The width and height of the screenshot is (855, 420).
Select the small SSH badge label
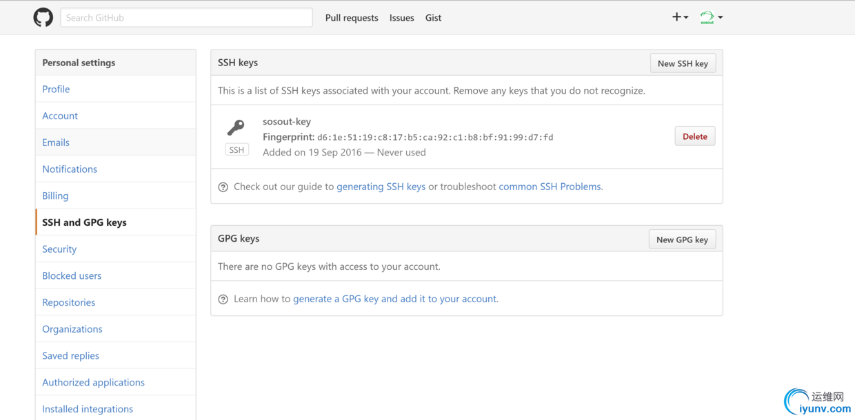pos(237,150)
